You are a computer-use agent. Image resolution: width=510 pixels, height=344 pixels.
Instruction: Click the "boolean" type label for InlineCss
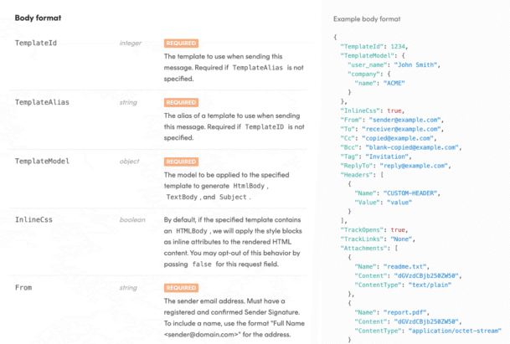[131, 220]
